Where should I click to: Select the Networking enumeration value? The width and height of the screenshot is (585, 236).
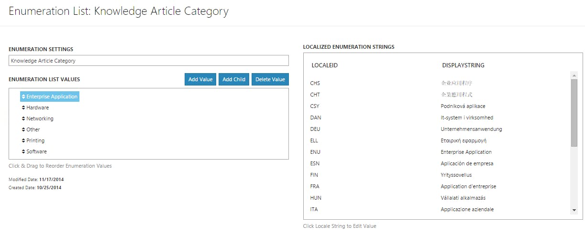coord(40,119)
